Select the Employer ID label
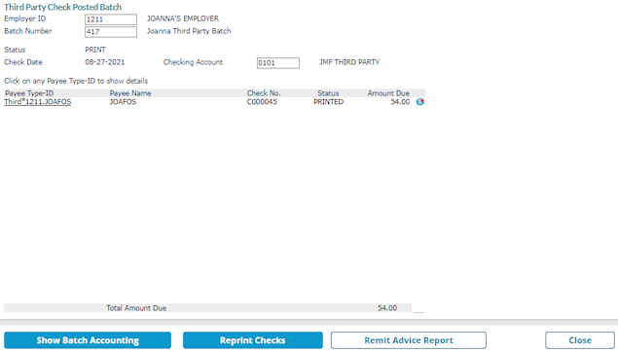 (25, 18)
